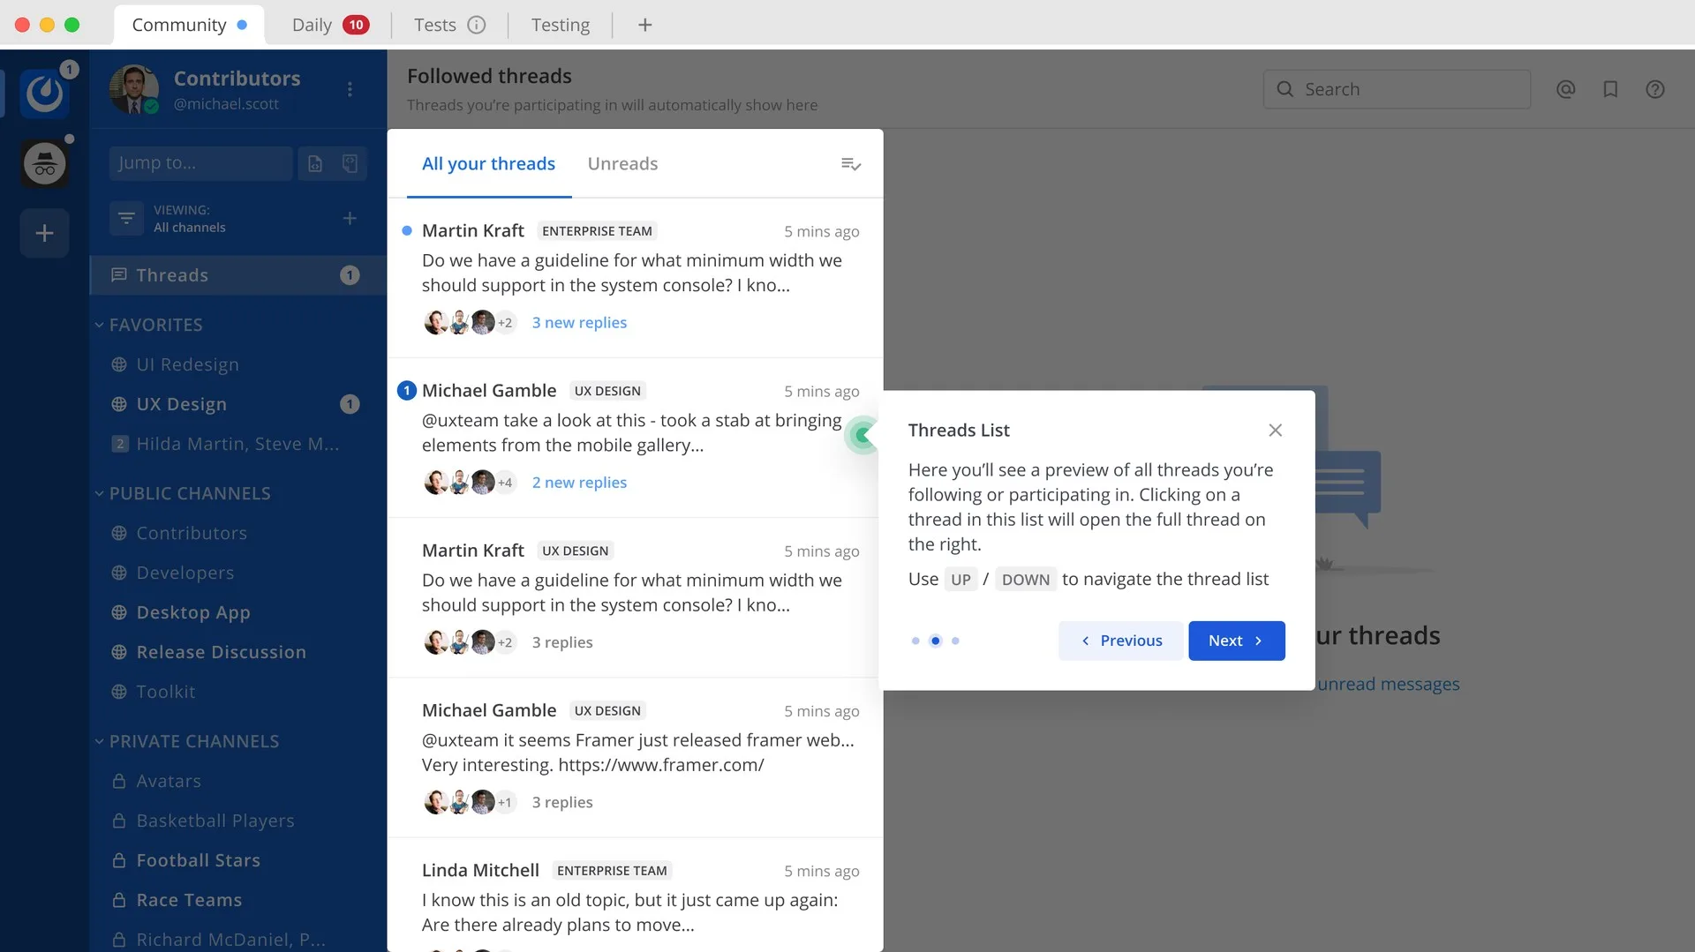
Task: Add a new team with plus button
Action: [44, 233]
